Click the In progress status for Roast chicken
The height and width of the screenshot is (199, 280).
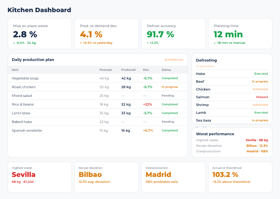point(170,87)
